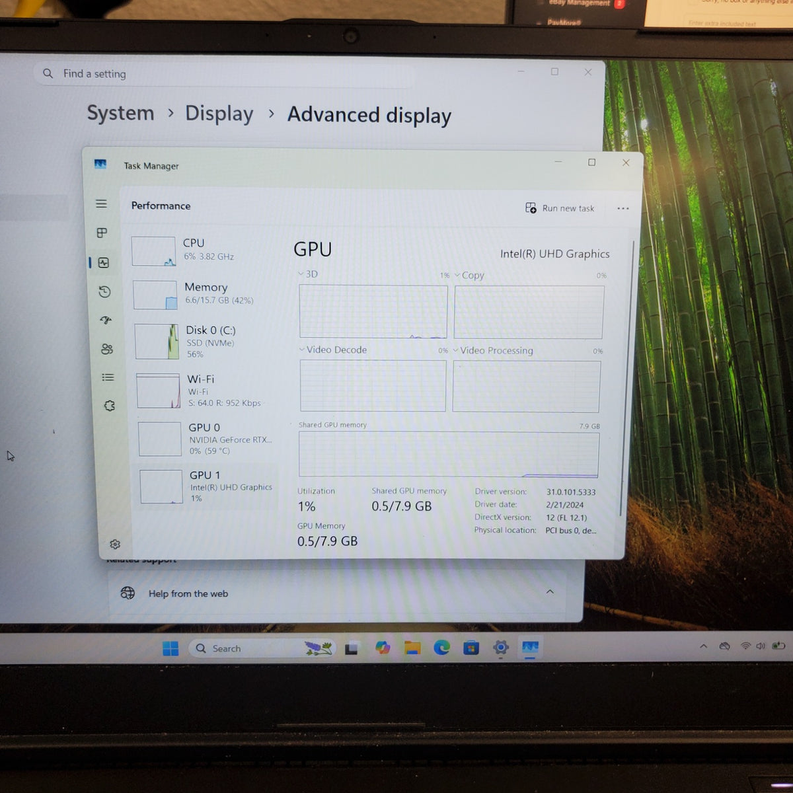Open Microsoft Store from the taskbar
This screenshot has height=793, width=793.
[471, 648]
